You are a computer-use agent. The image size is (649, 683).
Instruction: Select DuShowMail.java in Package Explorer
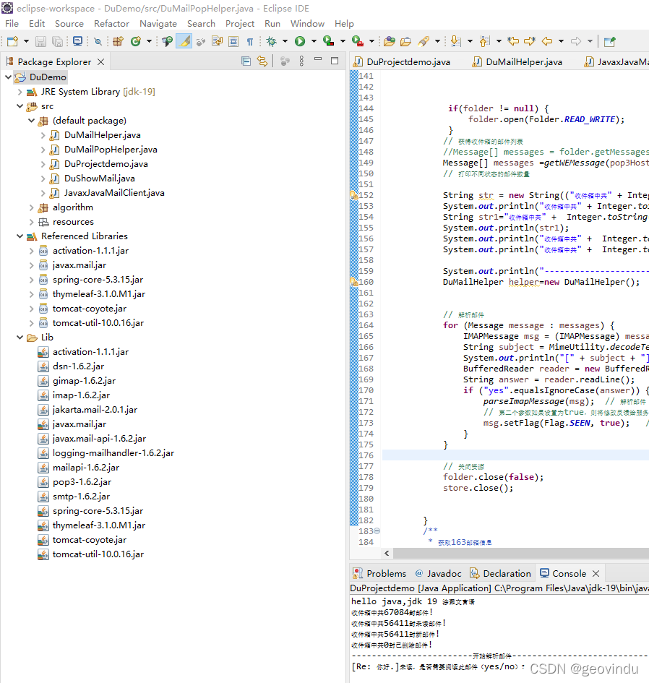[99, 179]
